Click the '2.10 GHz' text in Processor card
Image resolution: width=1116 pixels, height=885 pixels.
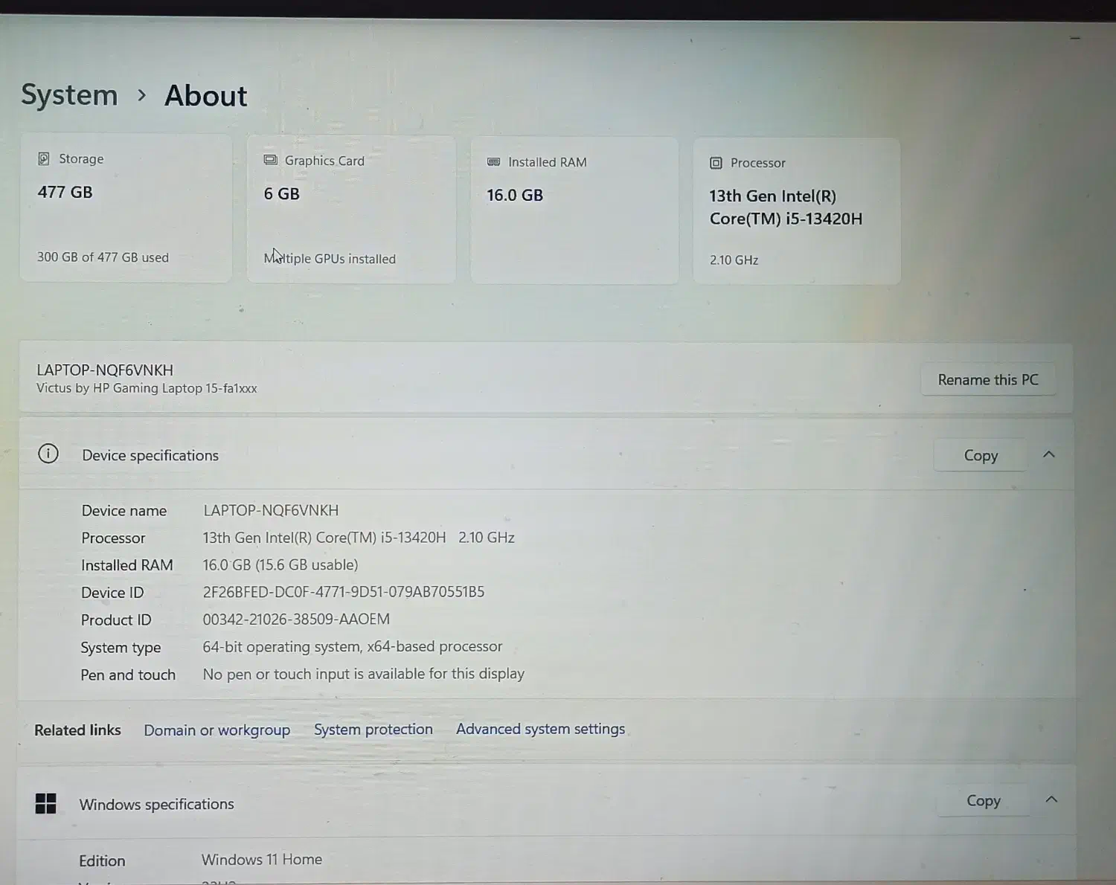(x=734, y=260)
